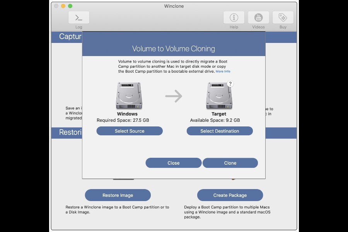Click the Windows source drive icon
Viewport: 348px width, 232px height.
click(129, 96)
